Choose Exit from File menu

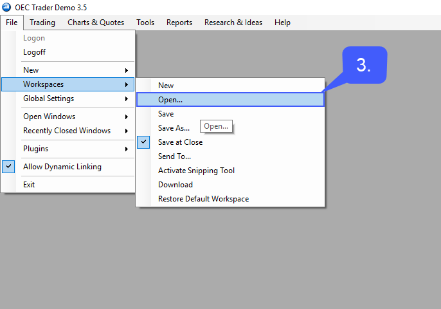(x=67, y=185)
